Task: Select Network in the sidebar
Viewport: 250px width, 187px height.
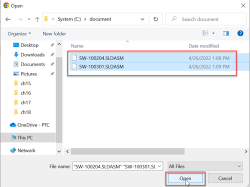Action: tap(26, 150)
